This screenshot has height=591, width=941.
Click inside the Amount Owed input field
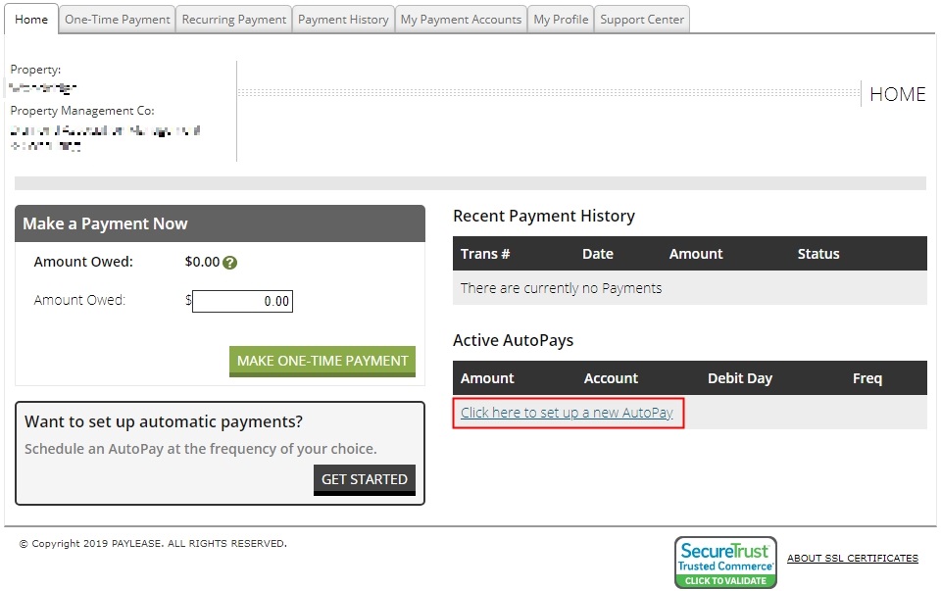(242, 301)
